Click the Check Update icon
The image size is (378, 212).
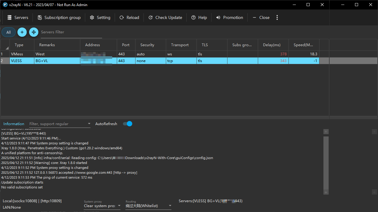(x=151, y=17)
